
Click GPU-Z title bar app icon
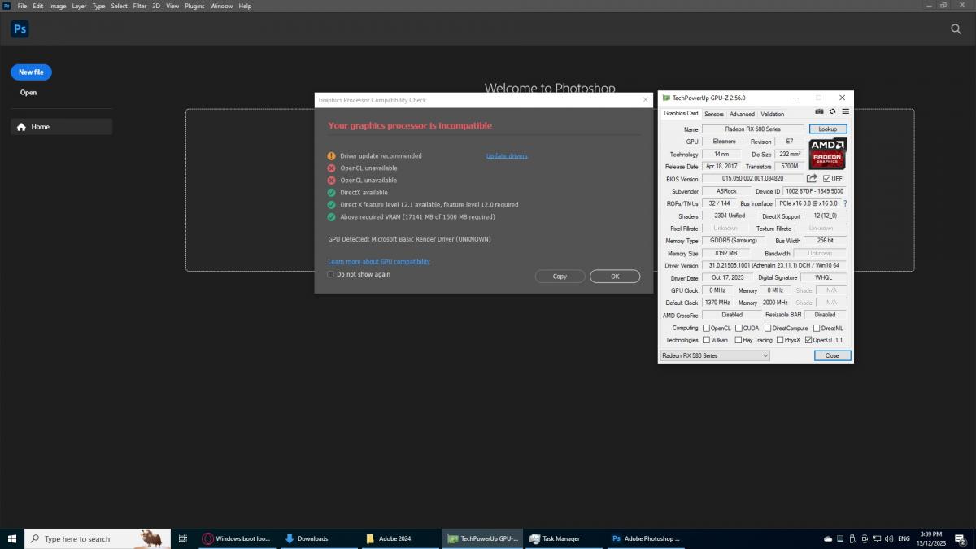point(666,98)
